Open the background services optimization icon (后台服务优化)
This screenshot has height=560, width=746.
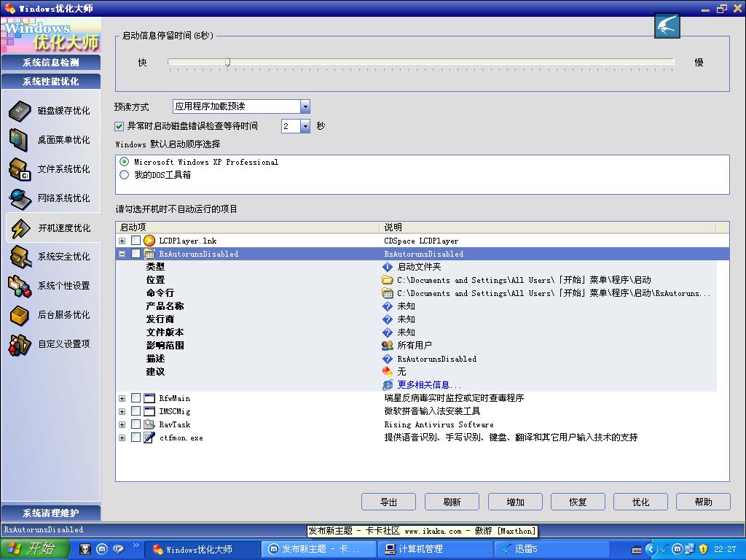(x=20, y=315)
